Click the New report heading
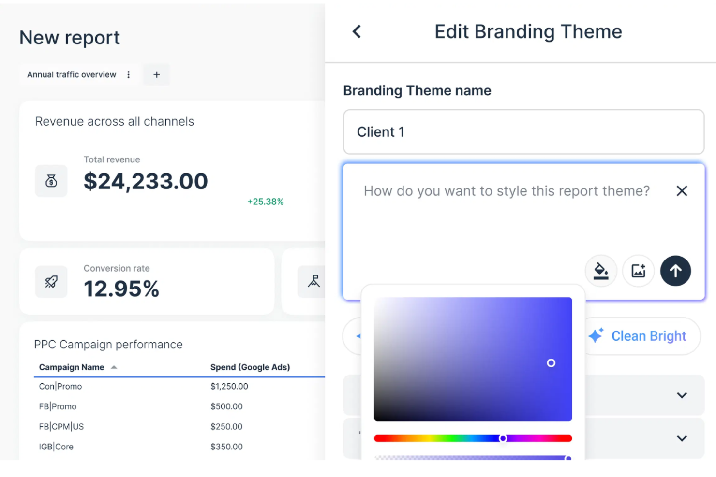 point(69,37)
